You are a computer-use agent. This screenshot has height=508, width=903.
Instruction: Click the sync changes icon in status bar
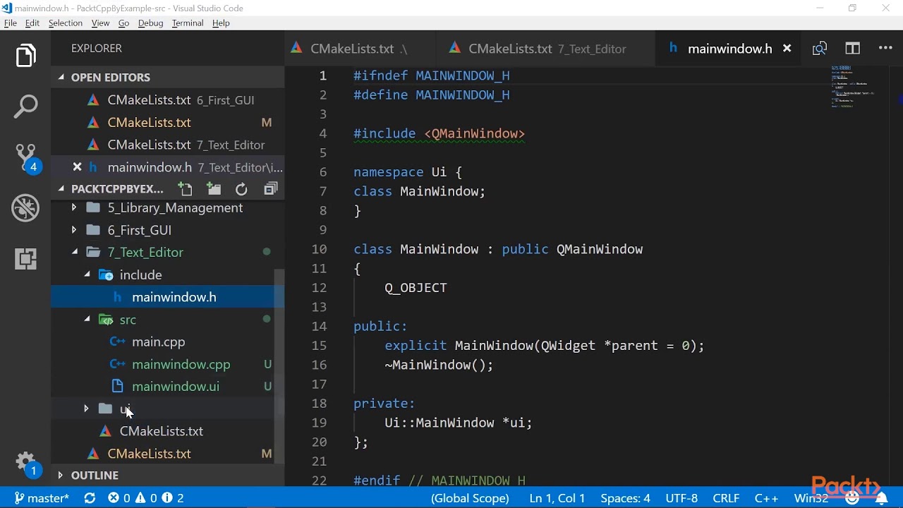(x=90, y=498)
